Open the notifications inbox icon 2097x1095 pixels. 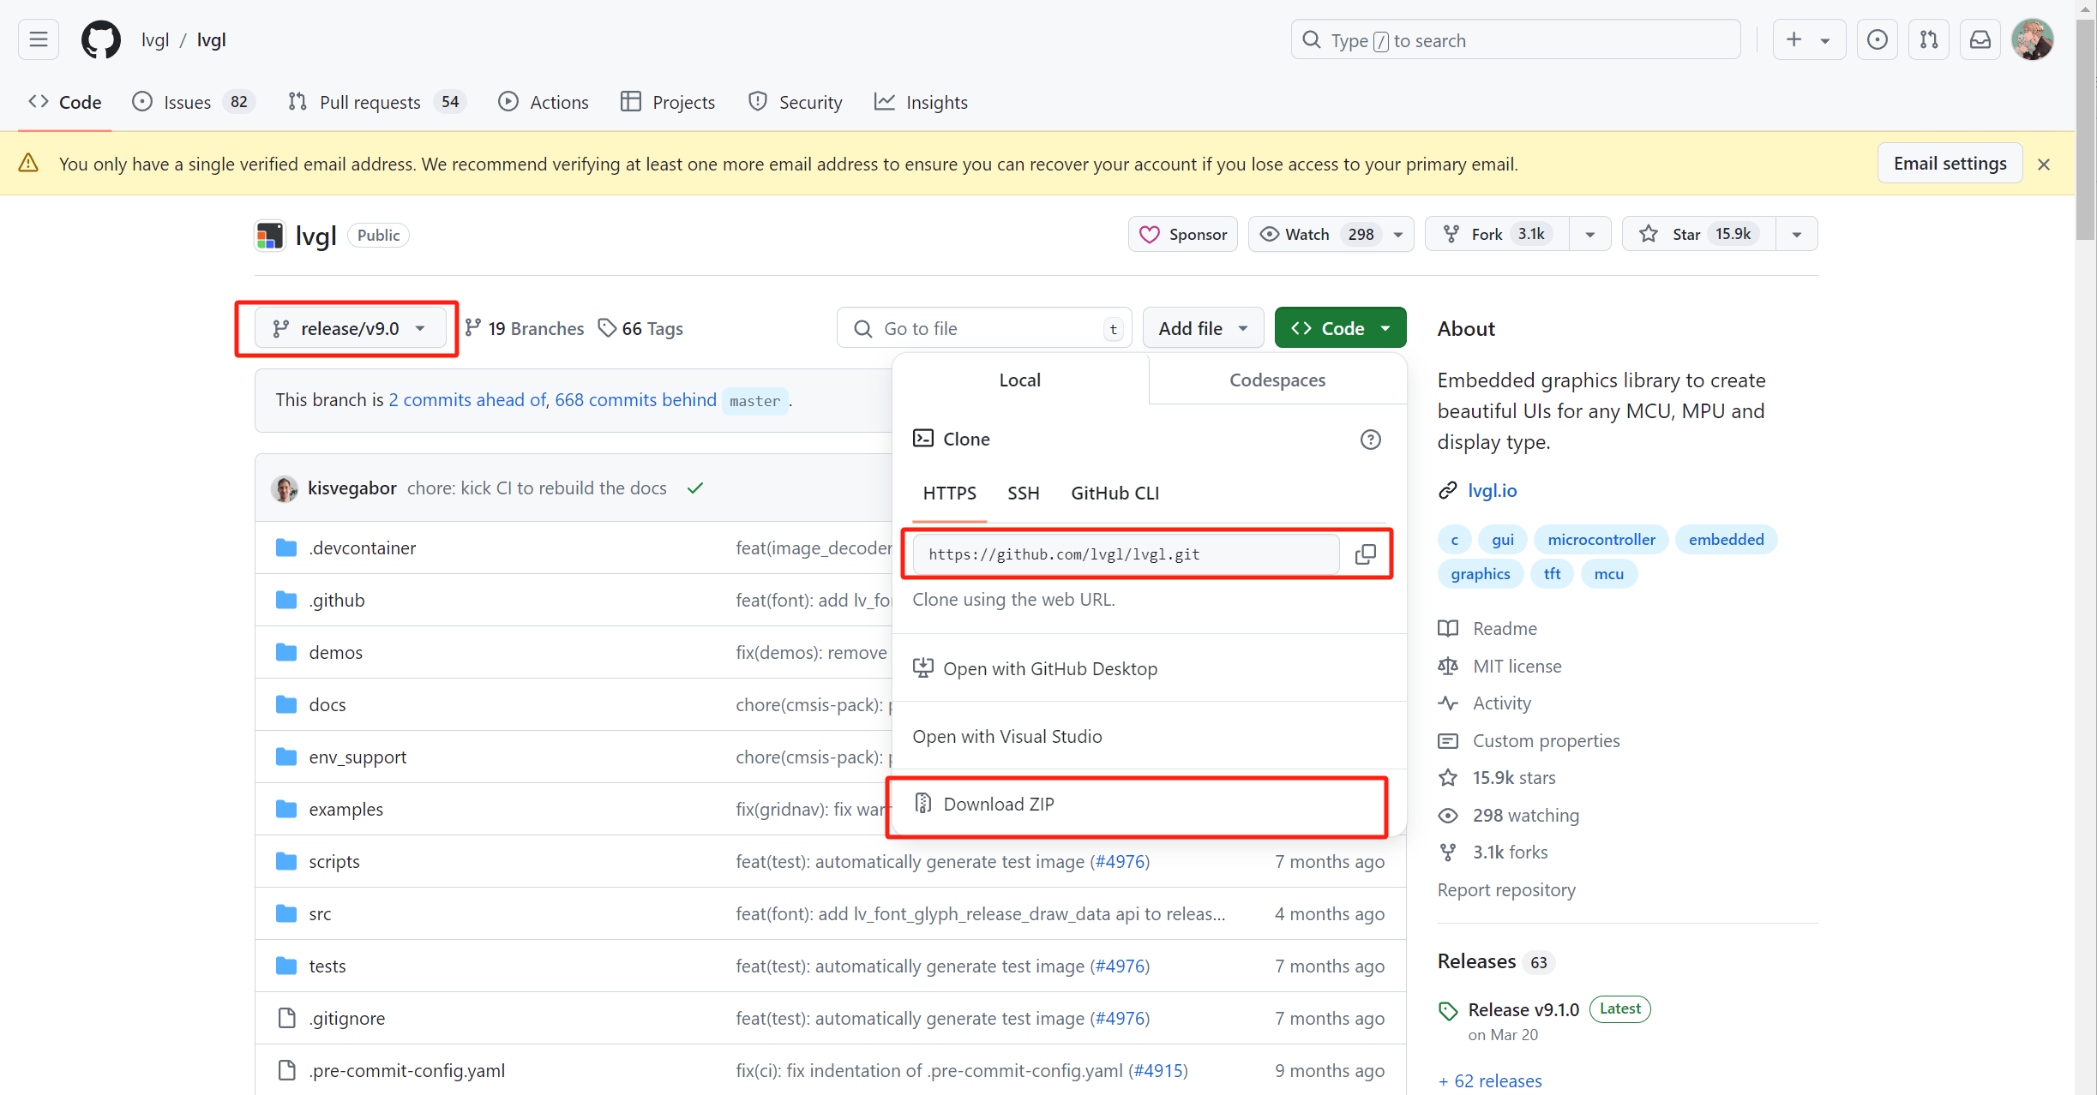(1980, 39)
